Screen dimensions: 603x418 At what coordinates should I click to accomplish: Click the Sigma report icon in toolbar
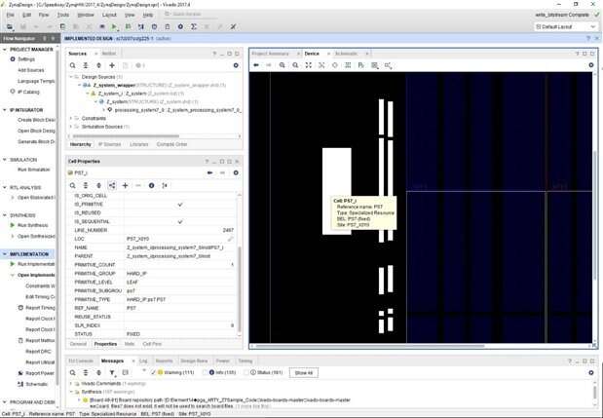tap(194, 26)
